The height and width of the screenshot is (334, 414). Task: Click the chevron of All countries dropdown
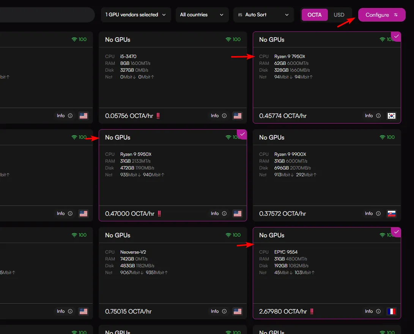(x=222, y=15)
